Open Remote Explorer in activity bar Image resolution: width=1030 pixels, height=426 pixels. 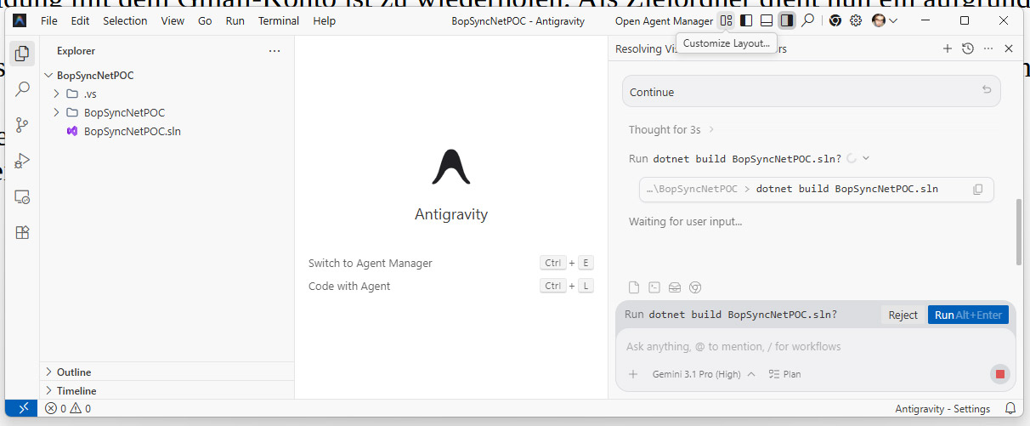(x=23, y=196)
